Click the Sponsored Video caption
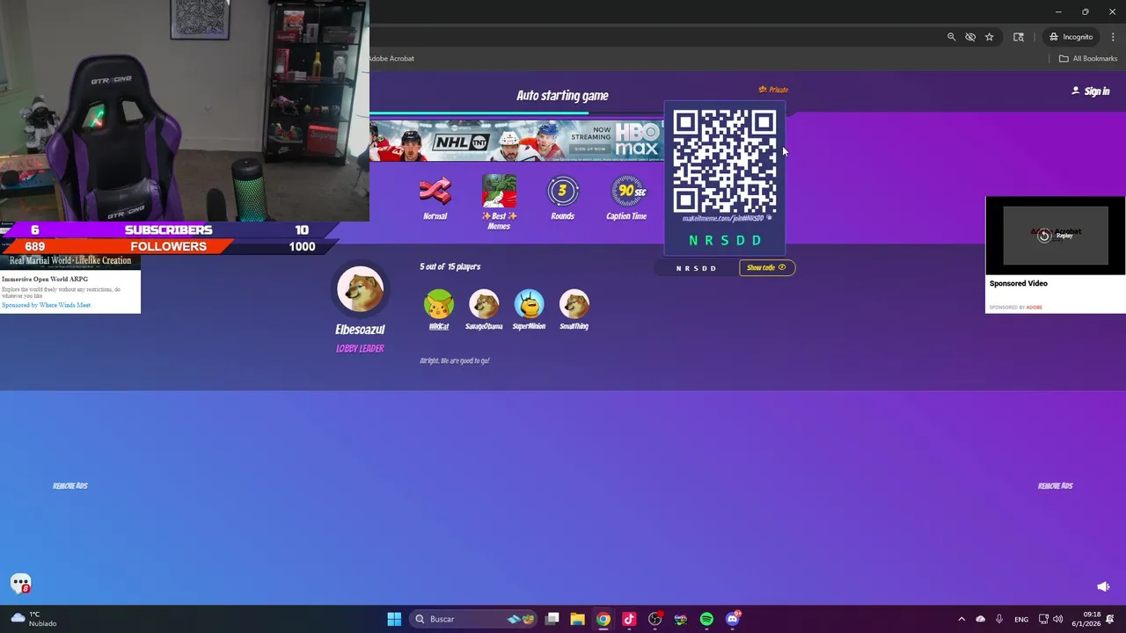Image resolution: width=1126 pixels, height=633 pixels. pyautogui.click(x=1018, y=283)
